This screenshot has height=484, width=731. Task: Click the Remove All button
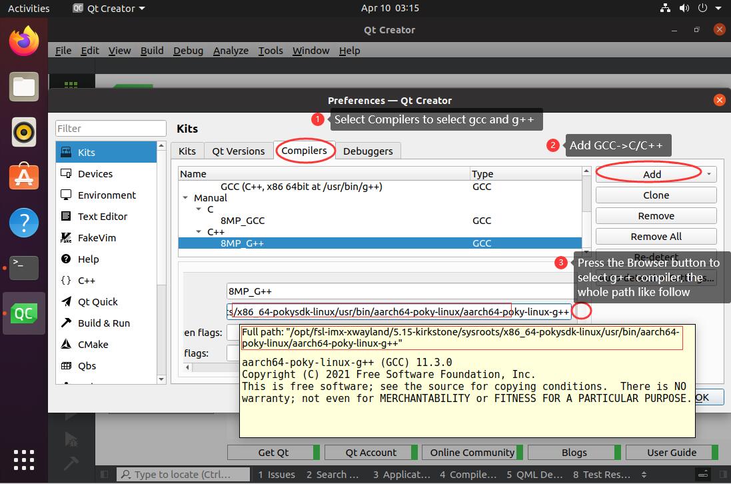pyautogui.click(x=656, y=237)
